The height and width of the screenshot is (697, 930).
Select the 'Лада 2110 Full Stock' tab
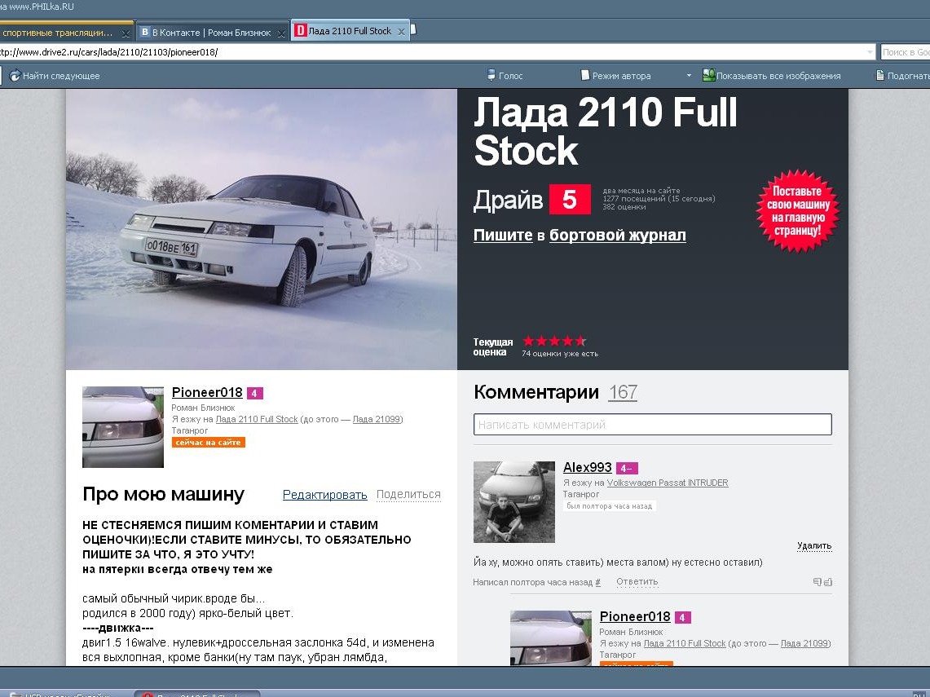coord(350,31)
